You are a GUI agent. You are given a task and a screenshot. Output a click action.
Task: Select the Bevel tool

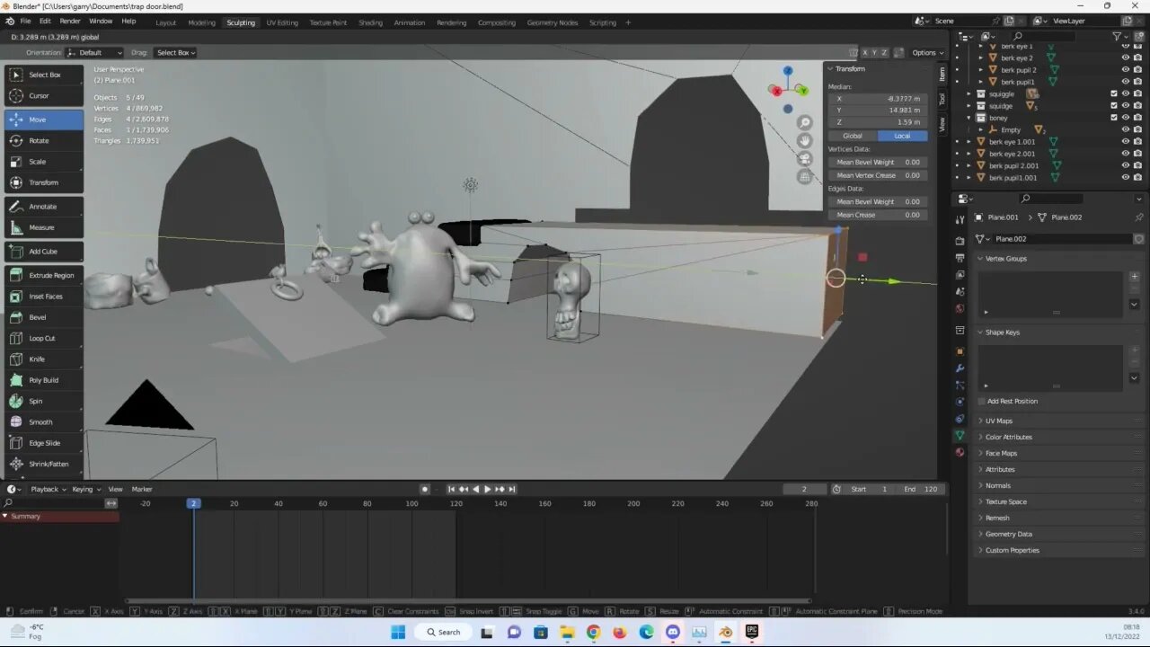coord(43,317)
